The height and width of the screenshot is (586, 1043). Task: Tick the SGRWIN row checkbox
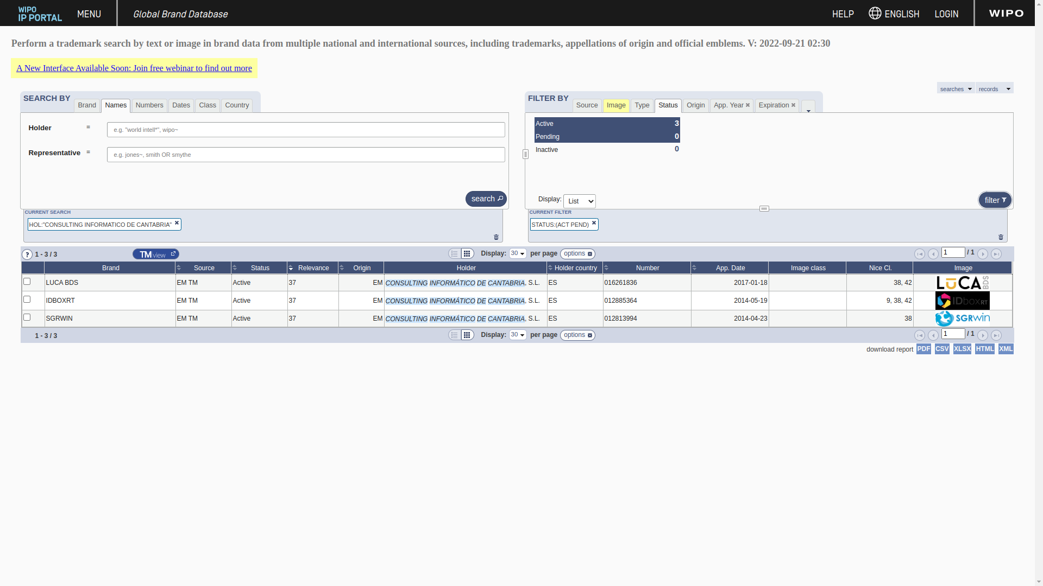click(27, 317)
